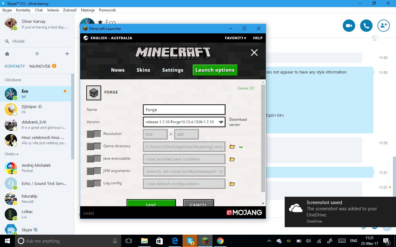Select Echo / Sound Test Service contact
Image resolution: width=396 pixels, height=247 pixels.
(36, 183)
